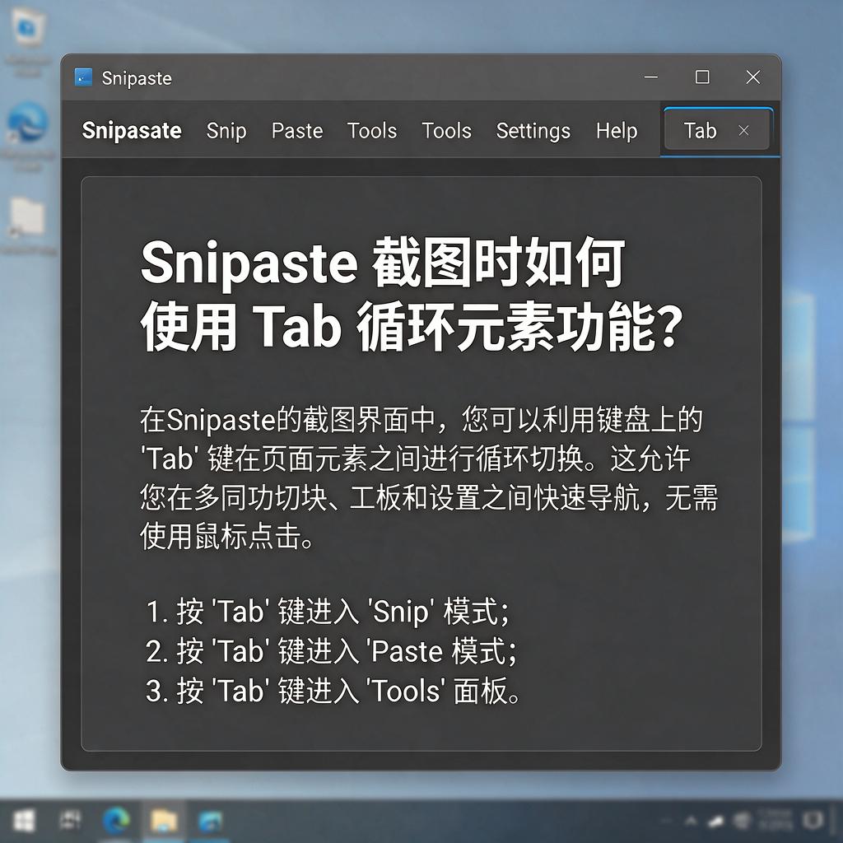
Task: Open the Snip menu
Action: pos(226,131)
